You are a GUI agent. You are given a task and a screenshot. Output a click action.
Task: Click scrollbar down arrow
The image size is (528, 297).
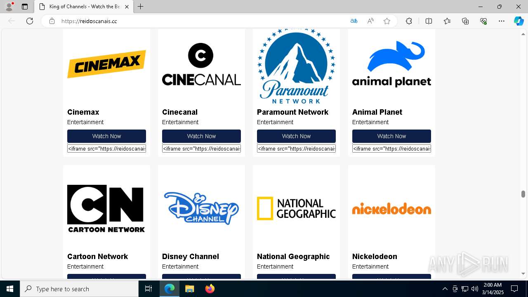pyautogui.click(x=523, y=273)
